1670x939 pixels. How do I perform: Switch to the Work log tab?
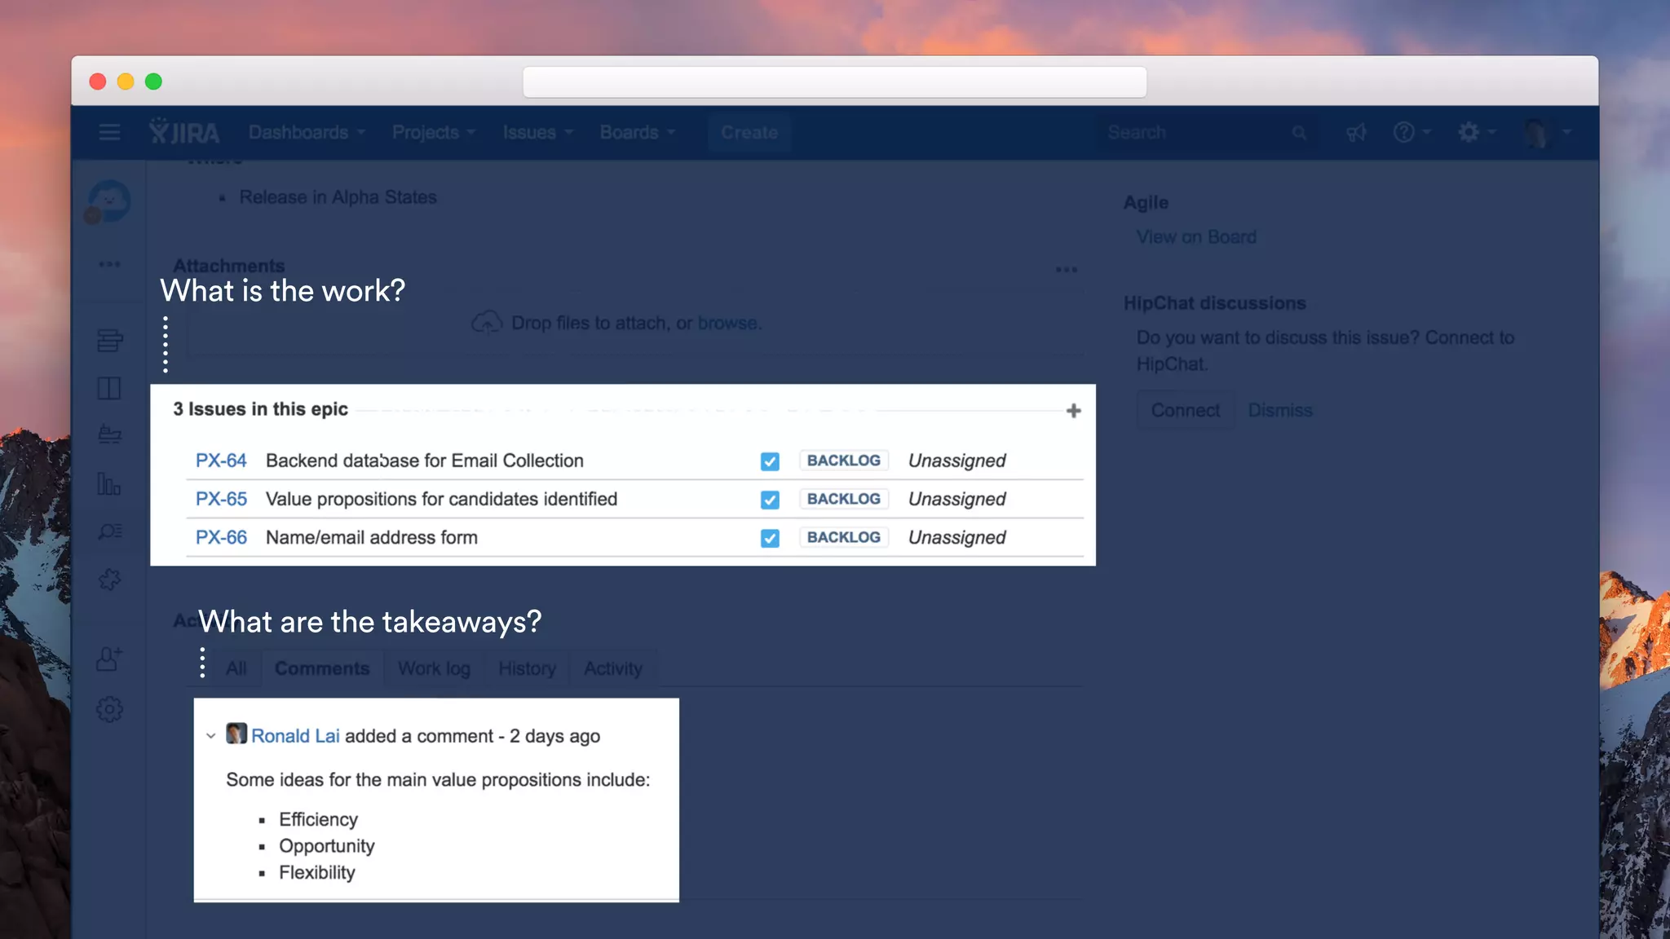click(x=434, y=668)
